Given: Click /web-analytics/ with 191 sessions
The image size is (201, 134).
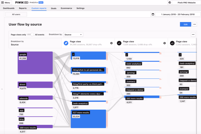Looking at the screenshot, I should click(x=187, y=63).
